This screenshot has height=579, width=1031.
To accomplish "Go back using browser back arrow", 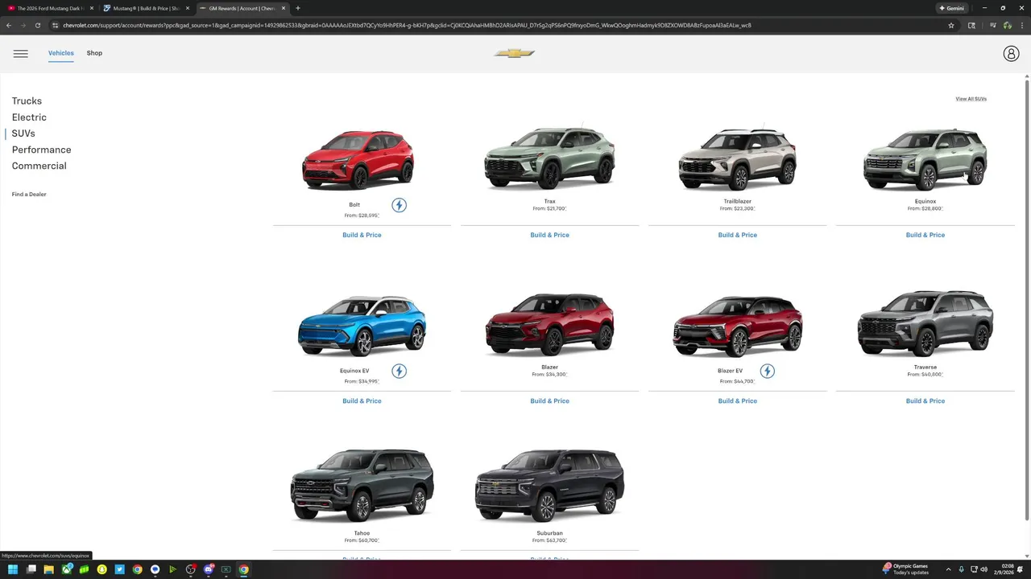I will pyautogui.click(x=9, y=25).
